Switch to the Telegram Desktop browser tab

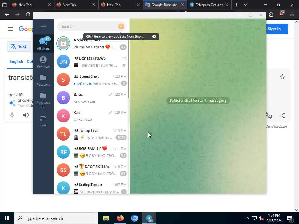pos(209,5)
